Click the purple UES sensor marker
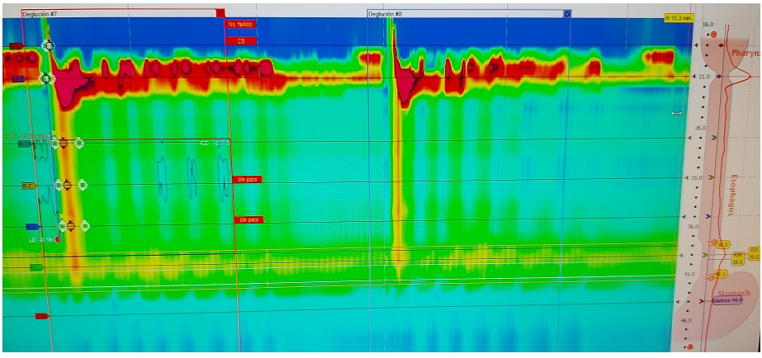Image resolution: width=762 pixels, height=358 pixels. click(17, 79)
